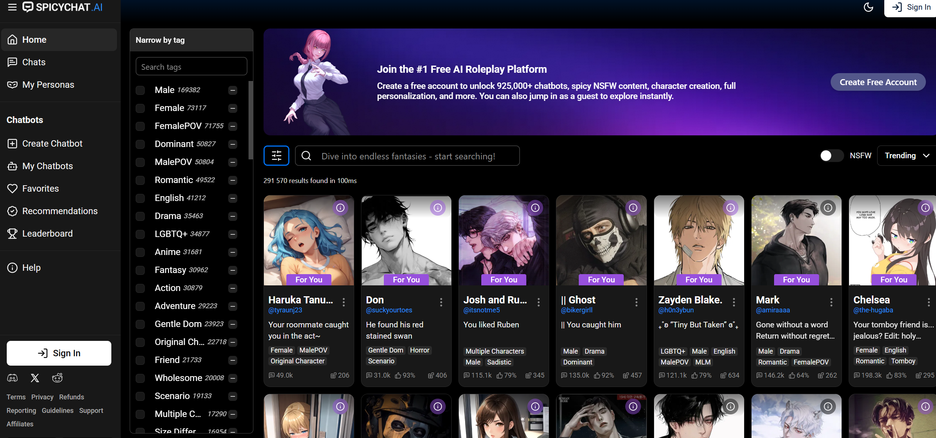Image resolution: width=936 pixels, height=438 pixels.
Task: Toggle dark mode moon icon
Action: pyautogui.click(x=868, y=7)
